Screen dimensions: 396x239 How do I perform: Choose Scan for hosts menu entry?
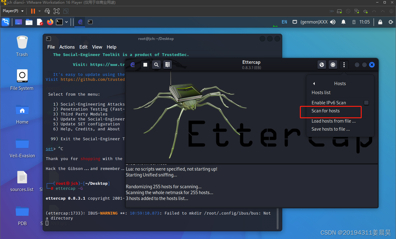point(326,111)
